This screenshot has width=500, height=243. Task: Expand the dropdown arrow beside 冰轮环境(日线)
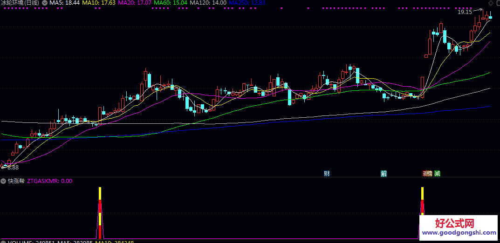44,3
